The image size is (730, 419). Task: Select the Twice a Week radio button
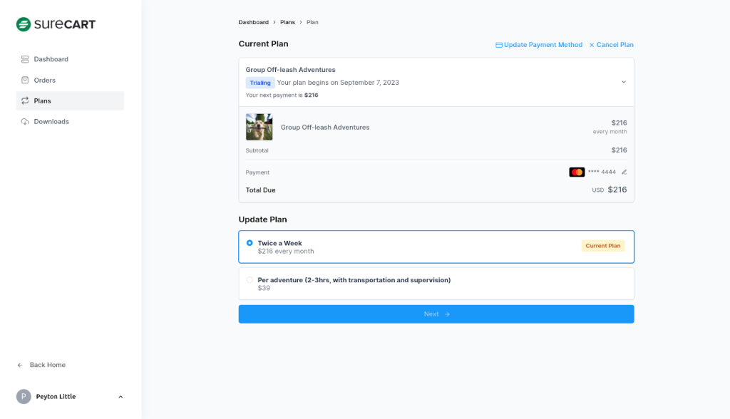click(250, 243)
